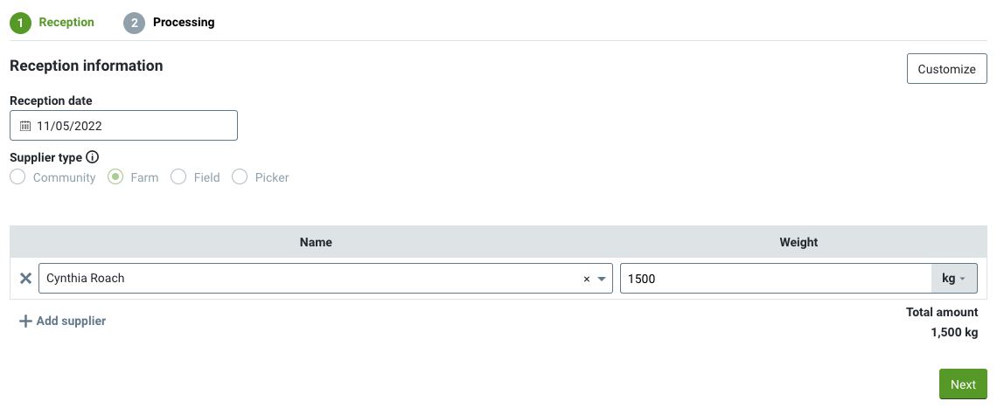997x408 pixels.
Task: Select the Field supplier type
Action: pyautogui.click(x=178, y=177)
